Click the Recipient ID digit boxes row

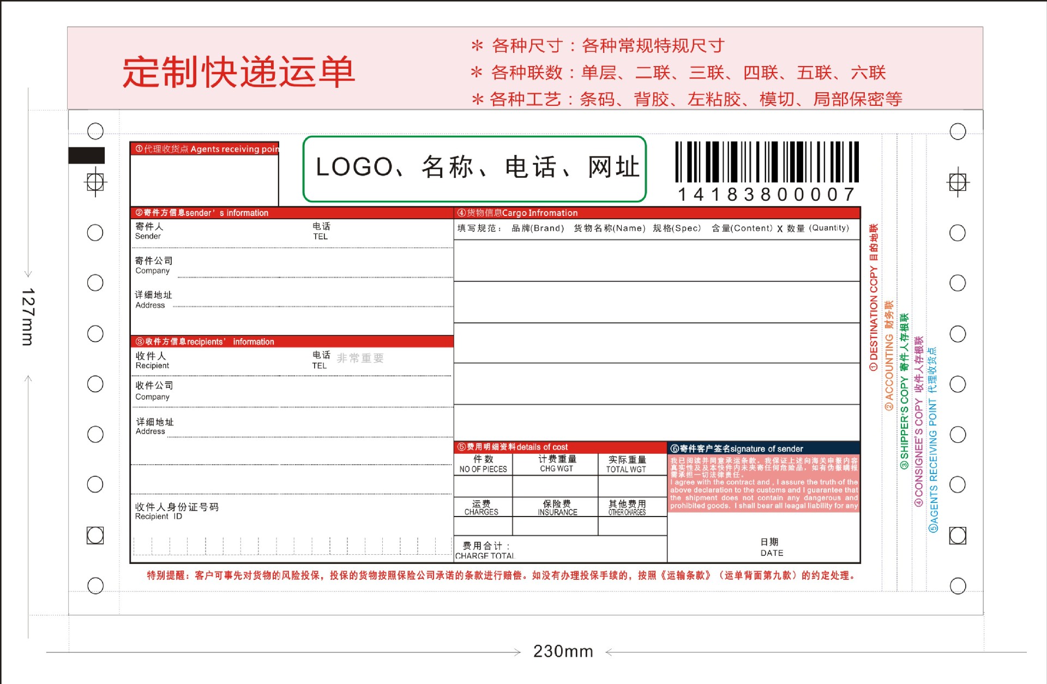(292, 545)
